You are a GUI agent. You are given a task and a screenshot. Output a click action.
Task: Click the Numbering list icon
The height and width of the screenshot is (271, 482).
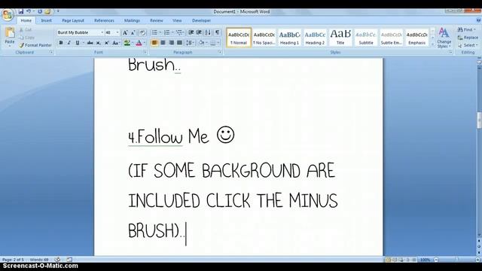pyautogui.click(x=166, y=32)
